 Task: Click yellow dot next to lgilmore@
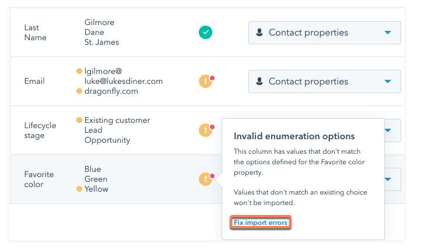[79, 71]
